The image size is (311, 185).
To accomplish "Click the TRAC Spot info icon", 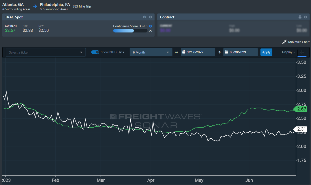I will (x=150, y=17).
